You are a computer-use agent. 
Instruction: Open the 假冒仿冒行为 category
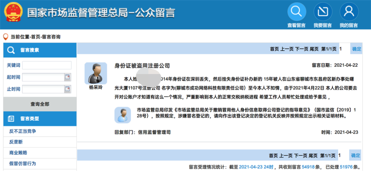tap(23, 163)
